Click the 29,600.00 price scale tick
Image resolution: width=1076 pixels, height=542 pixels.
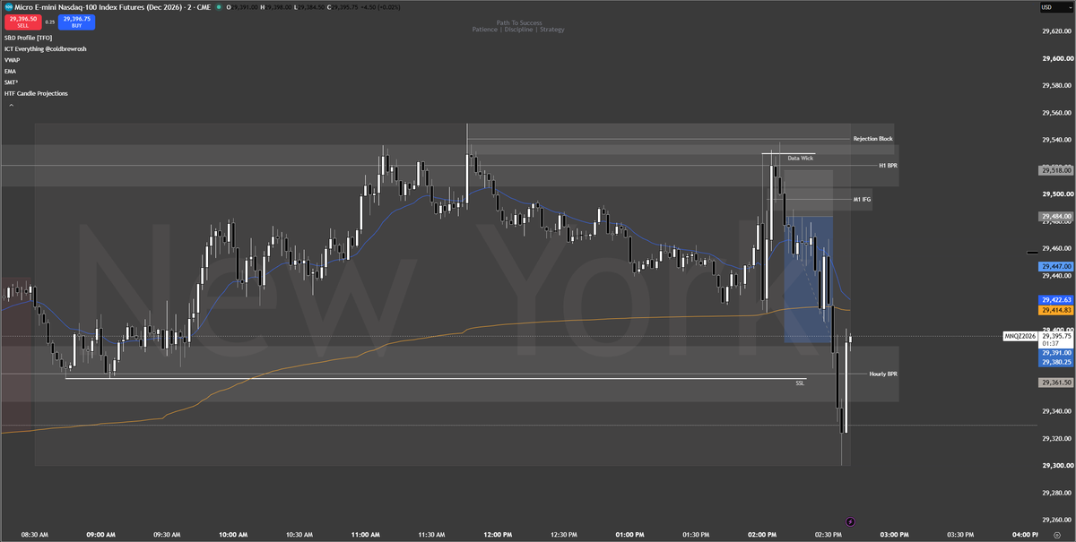click(x=1057, y=58)
